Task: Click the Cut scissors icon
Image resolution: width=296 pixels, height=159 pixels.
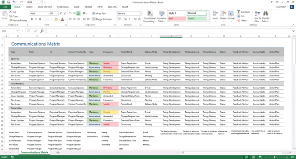Action: point(11,12)
